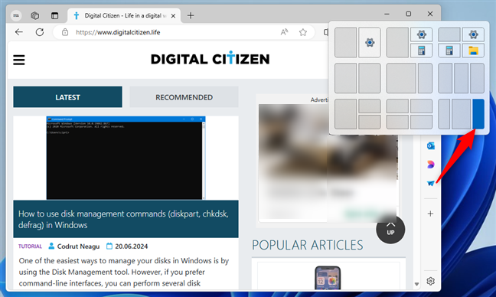496x297 pixels.
Task: Open the site hamburger menu
Action: (19, 60)
